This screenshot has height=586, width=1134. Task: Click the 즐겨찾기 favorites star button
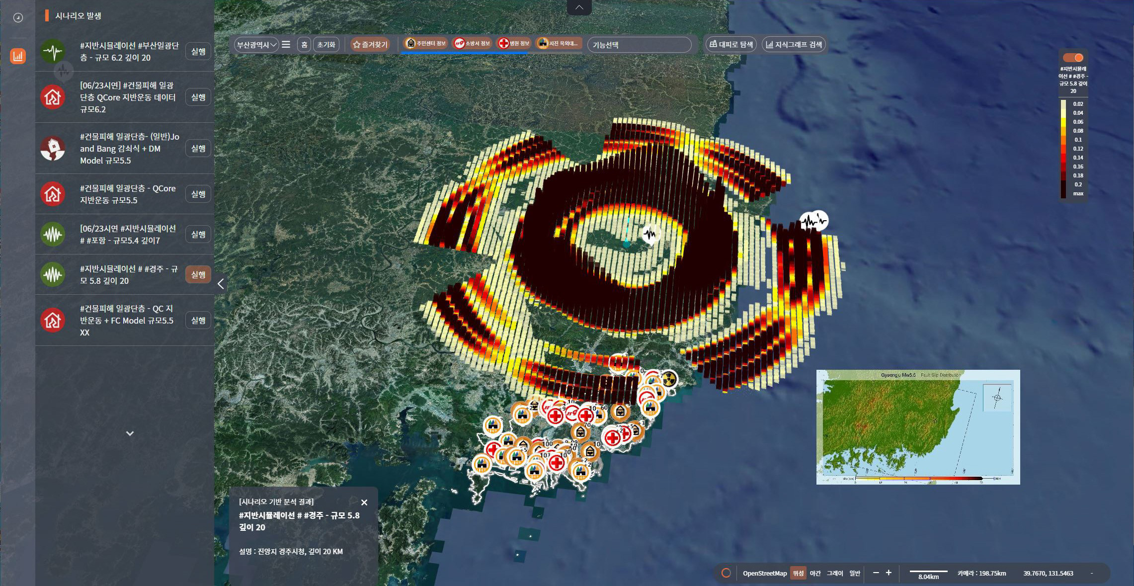point(370,45)
